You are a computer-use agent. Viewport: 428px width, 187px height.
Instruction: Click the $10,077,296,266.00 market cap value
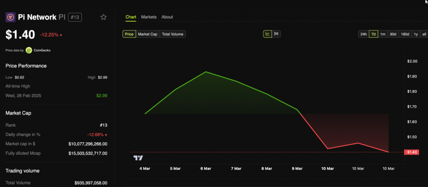click(88, 144)
